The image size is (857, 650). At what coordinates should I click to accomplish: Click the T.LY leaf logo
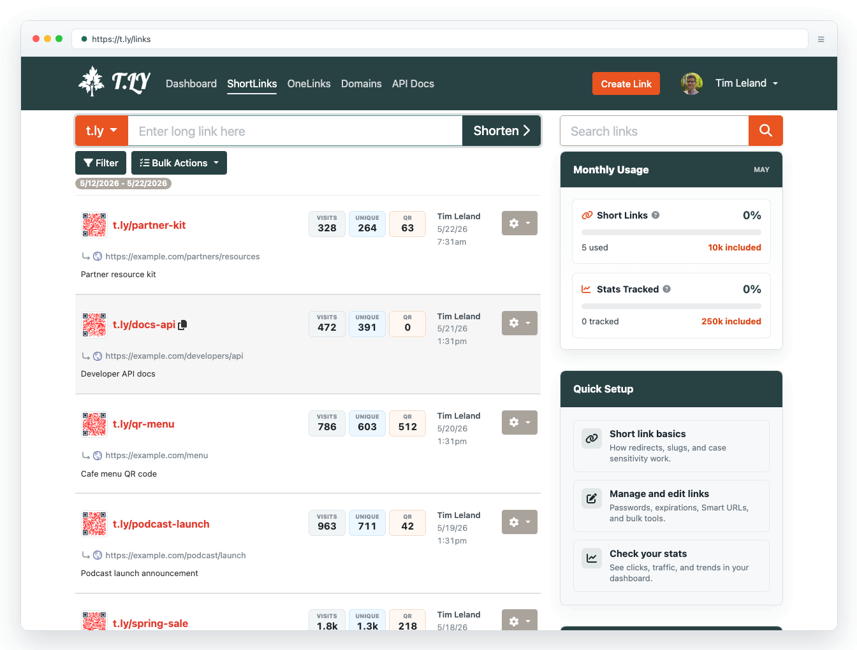114,82
